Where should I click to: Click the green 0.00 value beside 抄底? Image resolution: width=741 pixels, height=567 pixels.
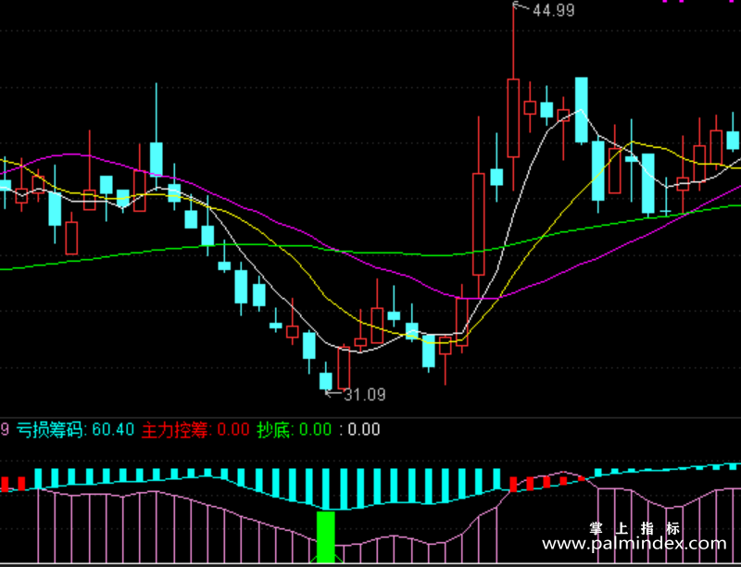click(315, 429)
